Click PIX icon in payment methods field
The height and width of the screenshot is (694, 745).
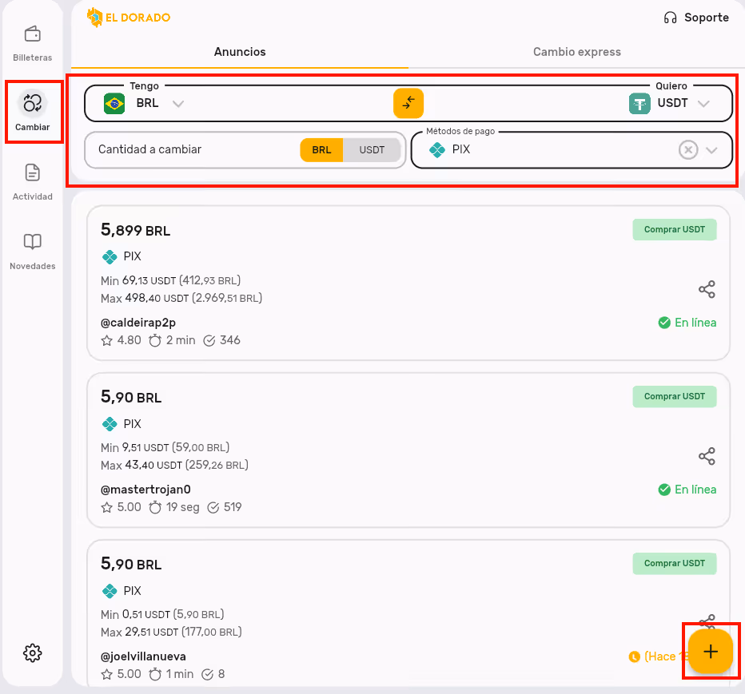pos(436,150)
